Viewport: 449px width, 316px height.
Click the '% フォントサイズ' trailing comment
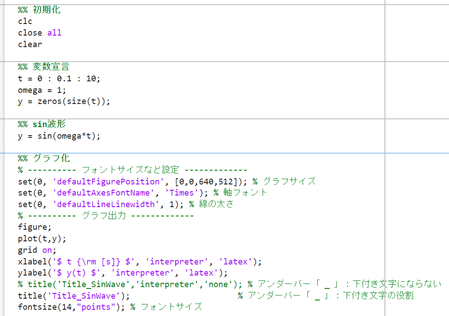coord(166,307)
